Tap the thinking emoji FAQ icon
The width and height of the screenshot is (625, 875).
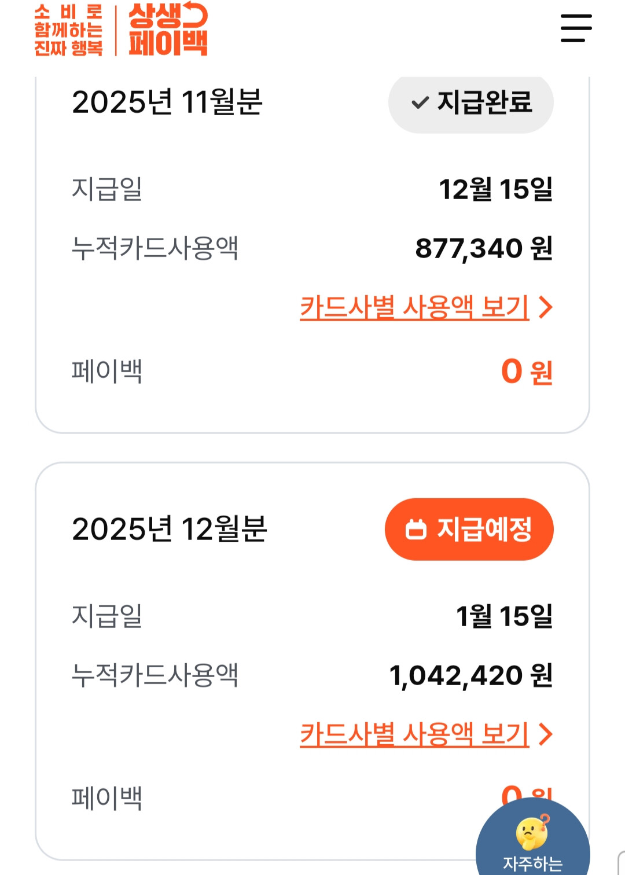[532, 832]
